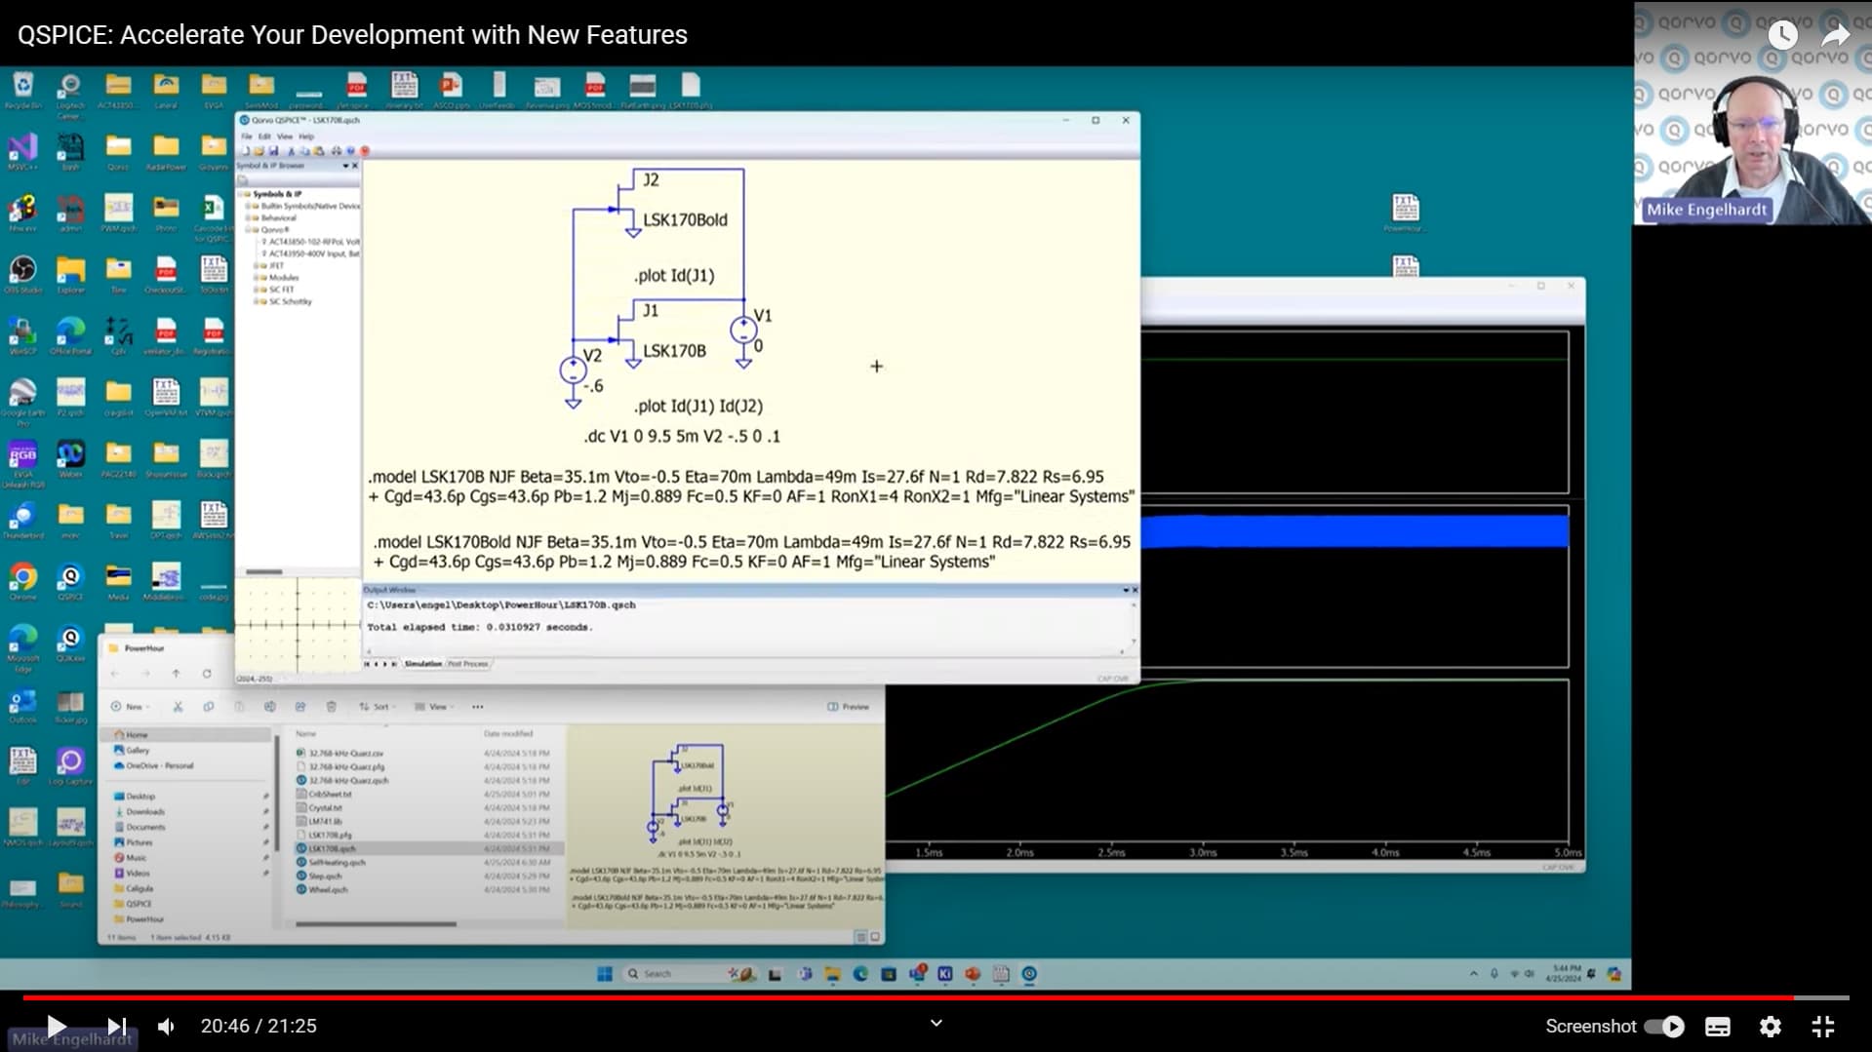1872x1052 pixels.
Task: Click blue Help icon in QSPICE toolbar
Action: point(350,151)
